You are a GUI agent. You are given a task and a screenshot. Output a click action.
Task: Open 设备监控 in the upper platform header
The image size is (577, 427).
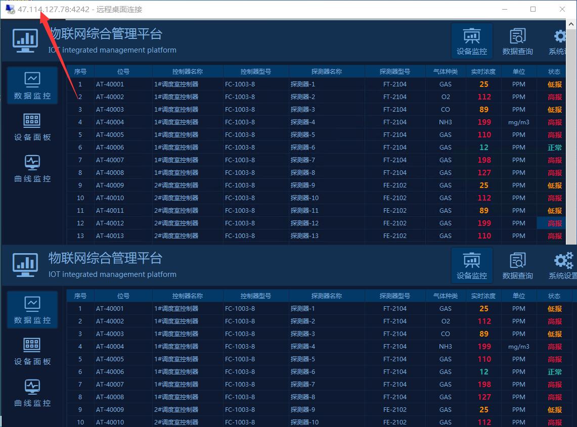coord(471,41)
